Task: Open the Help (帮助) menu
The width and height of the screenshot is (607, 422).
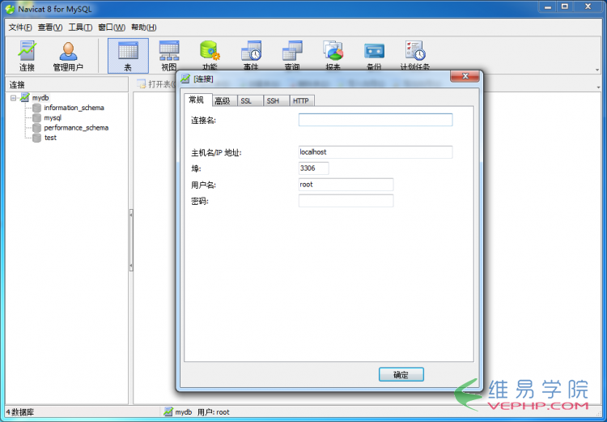Action: pos(143,28)
